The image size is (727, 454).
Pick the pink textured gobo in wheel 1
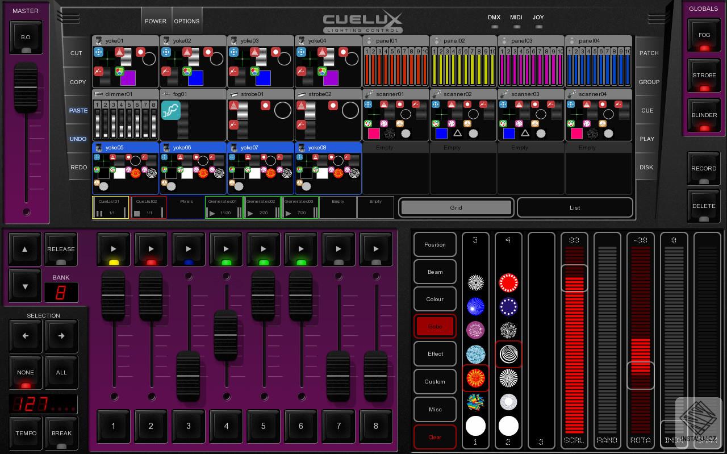point(475,331)
